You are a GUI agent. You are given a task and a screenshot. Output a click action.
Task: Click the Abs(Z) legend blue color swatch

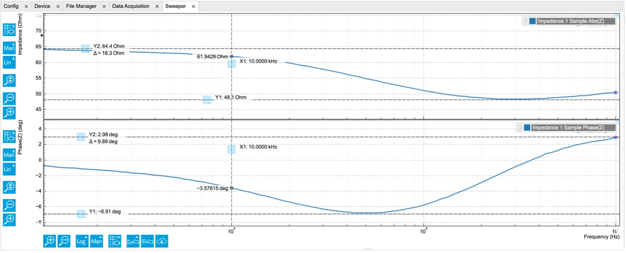tap(533, 21)
